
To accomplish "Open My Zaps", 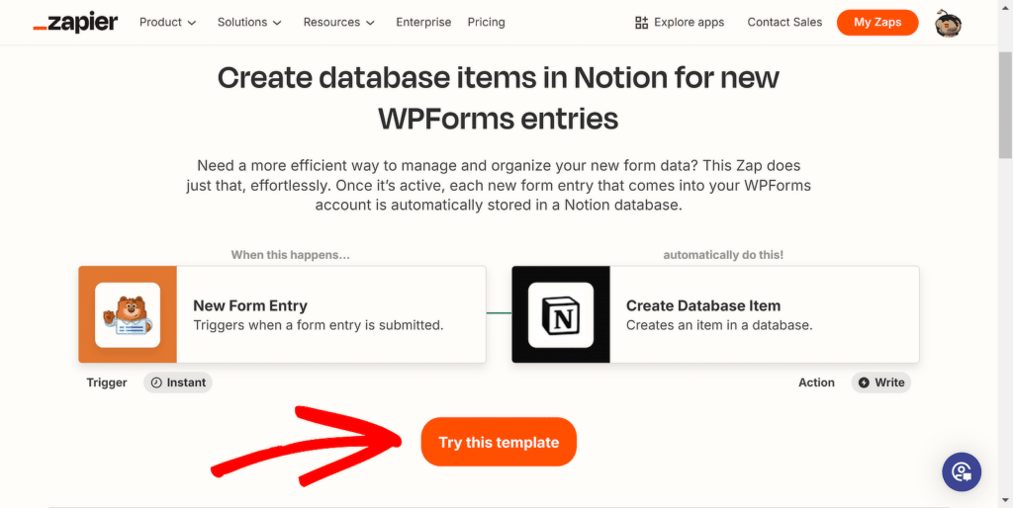I will click(876, 22).
